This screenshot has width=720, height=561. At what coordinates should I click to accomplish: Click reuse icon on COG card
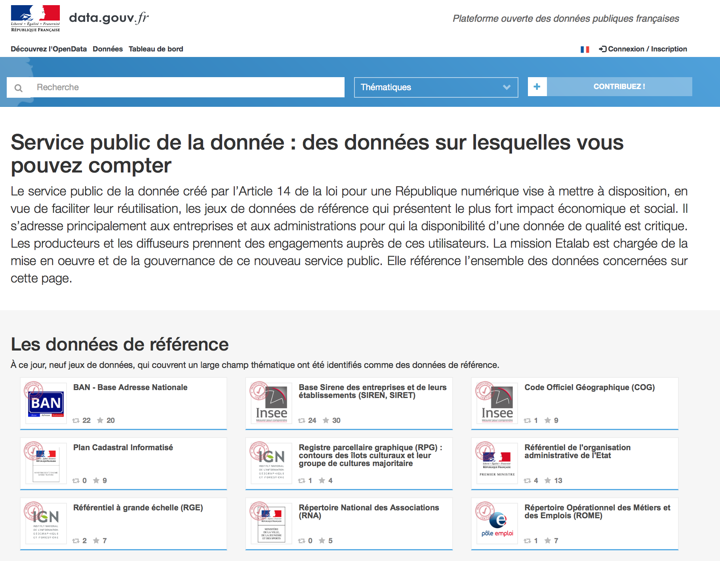pos(528,421)
